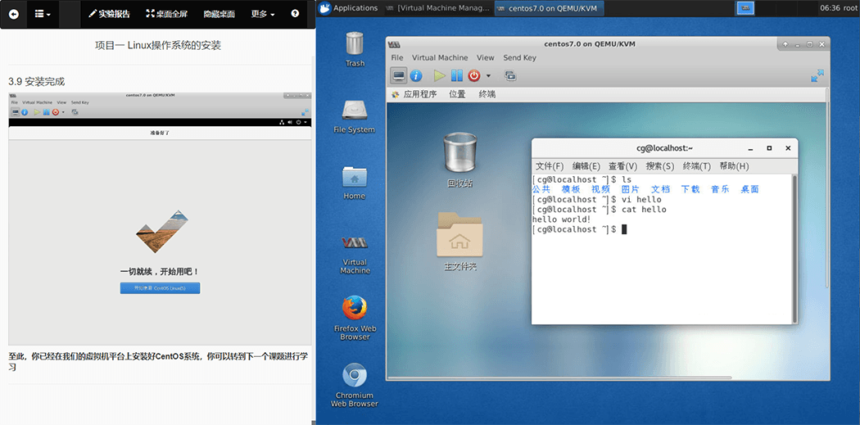Open the 回收站 trash in CentOS guest
860x425 pixels.
tap(459, 154)
